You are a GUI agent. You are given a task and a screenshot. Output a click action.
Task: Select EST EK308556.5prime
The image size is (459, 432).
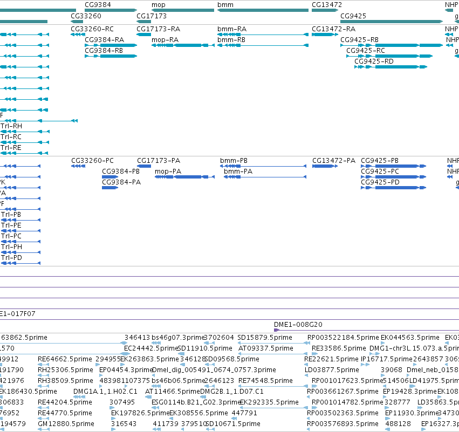click(x=198, y=413)
